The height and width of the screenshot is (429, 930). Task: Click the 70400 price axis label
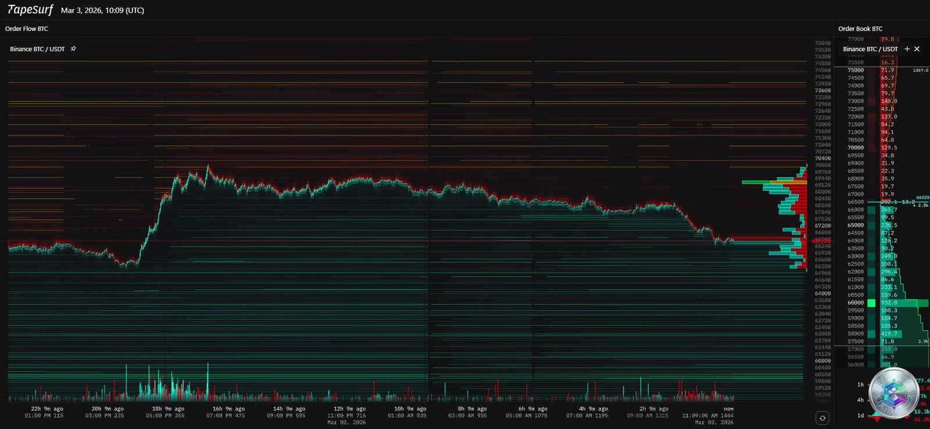click(x=822, y=158)
